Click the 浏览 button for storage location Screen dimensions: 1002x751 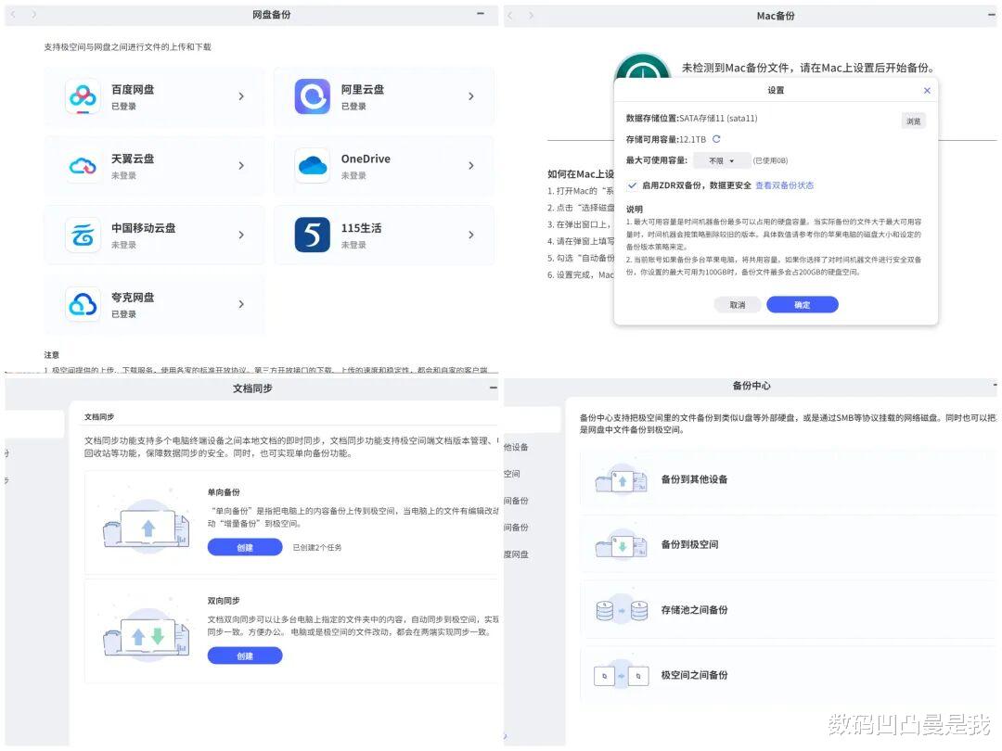913,121
